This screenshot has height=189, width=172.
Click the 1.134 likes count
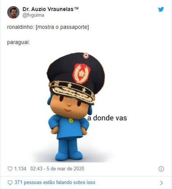pyautogui.click(x=20, y=169)
